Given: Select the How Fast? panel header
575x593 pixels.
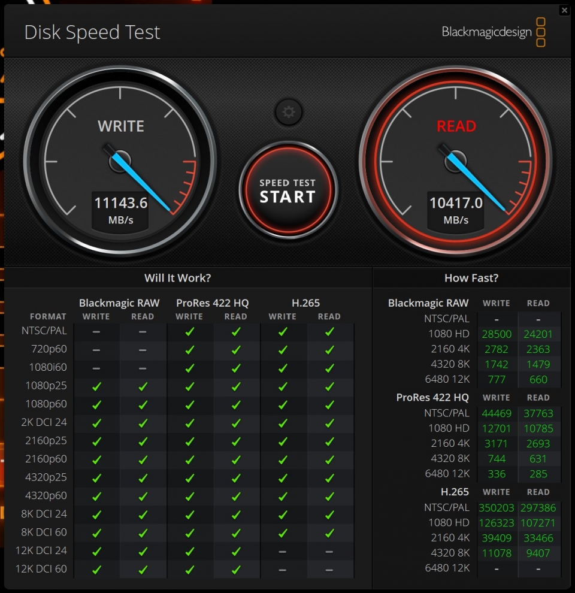Looking at the screenshot, I should tap(471, 278).
